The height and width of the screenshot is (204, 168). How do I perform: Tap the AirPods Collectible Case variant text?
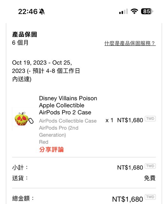click(68, 121)
